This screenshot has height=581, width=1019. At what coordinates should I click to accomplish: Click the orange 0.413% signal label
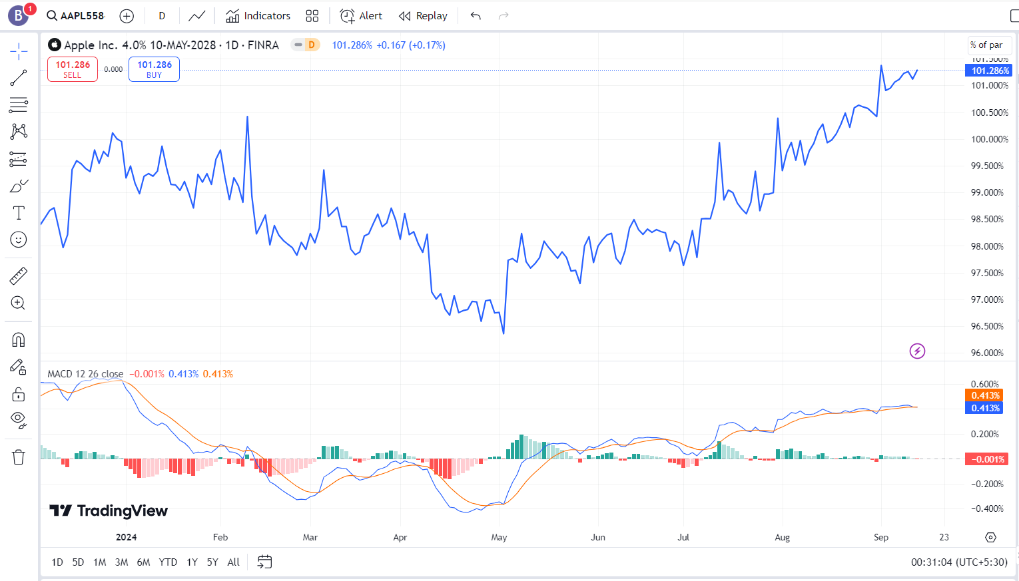pyautogui.click(x=984, y=395)
